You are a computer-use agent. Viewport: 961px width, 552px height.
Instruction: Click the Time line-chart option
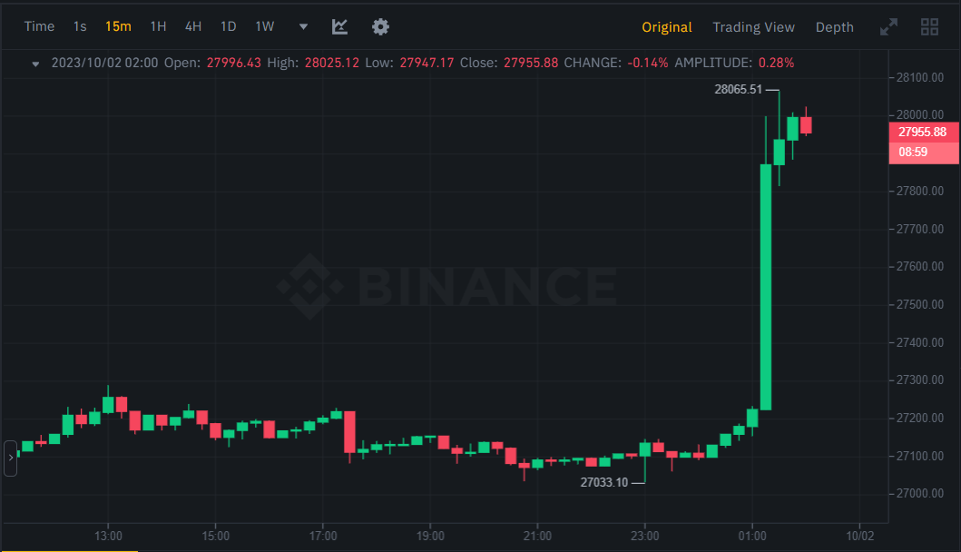point(39,26)
